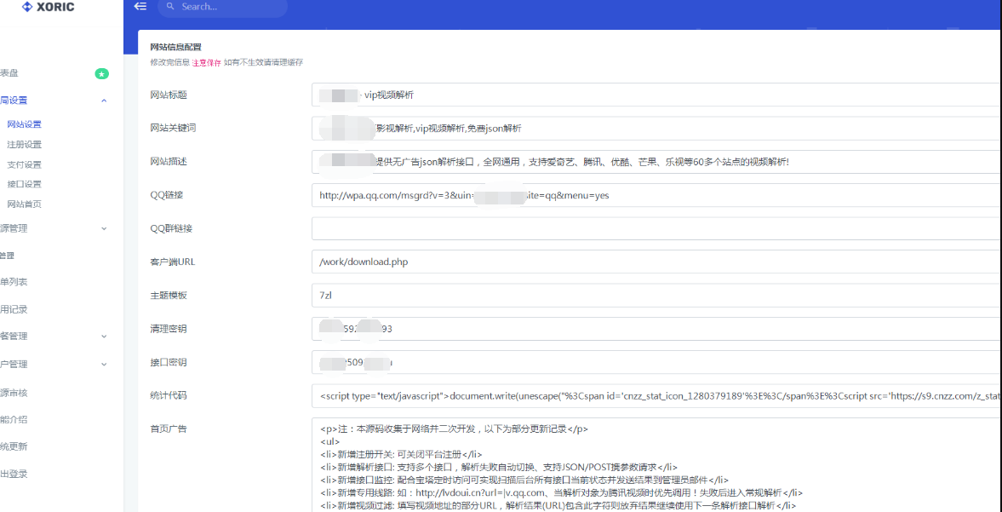Screen dimensions: 1002x512
Task: Open 支付设置 in the sidebar
Action: 24,164
